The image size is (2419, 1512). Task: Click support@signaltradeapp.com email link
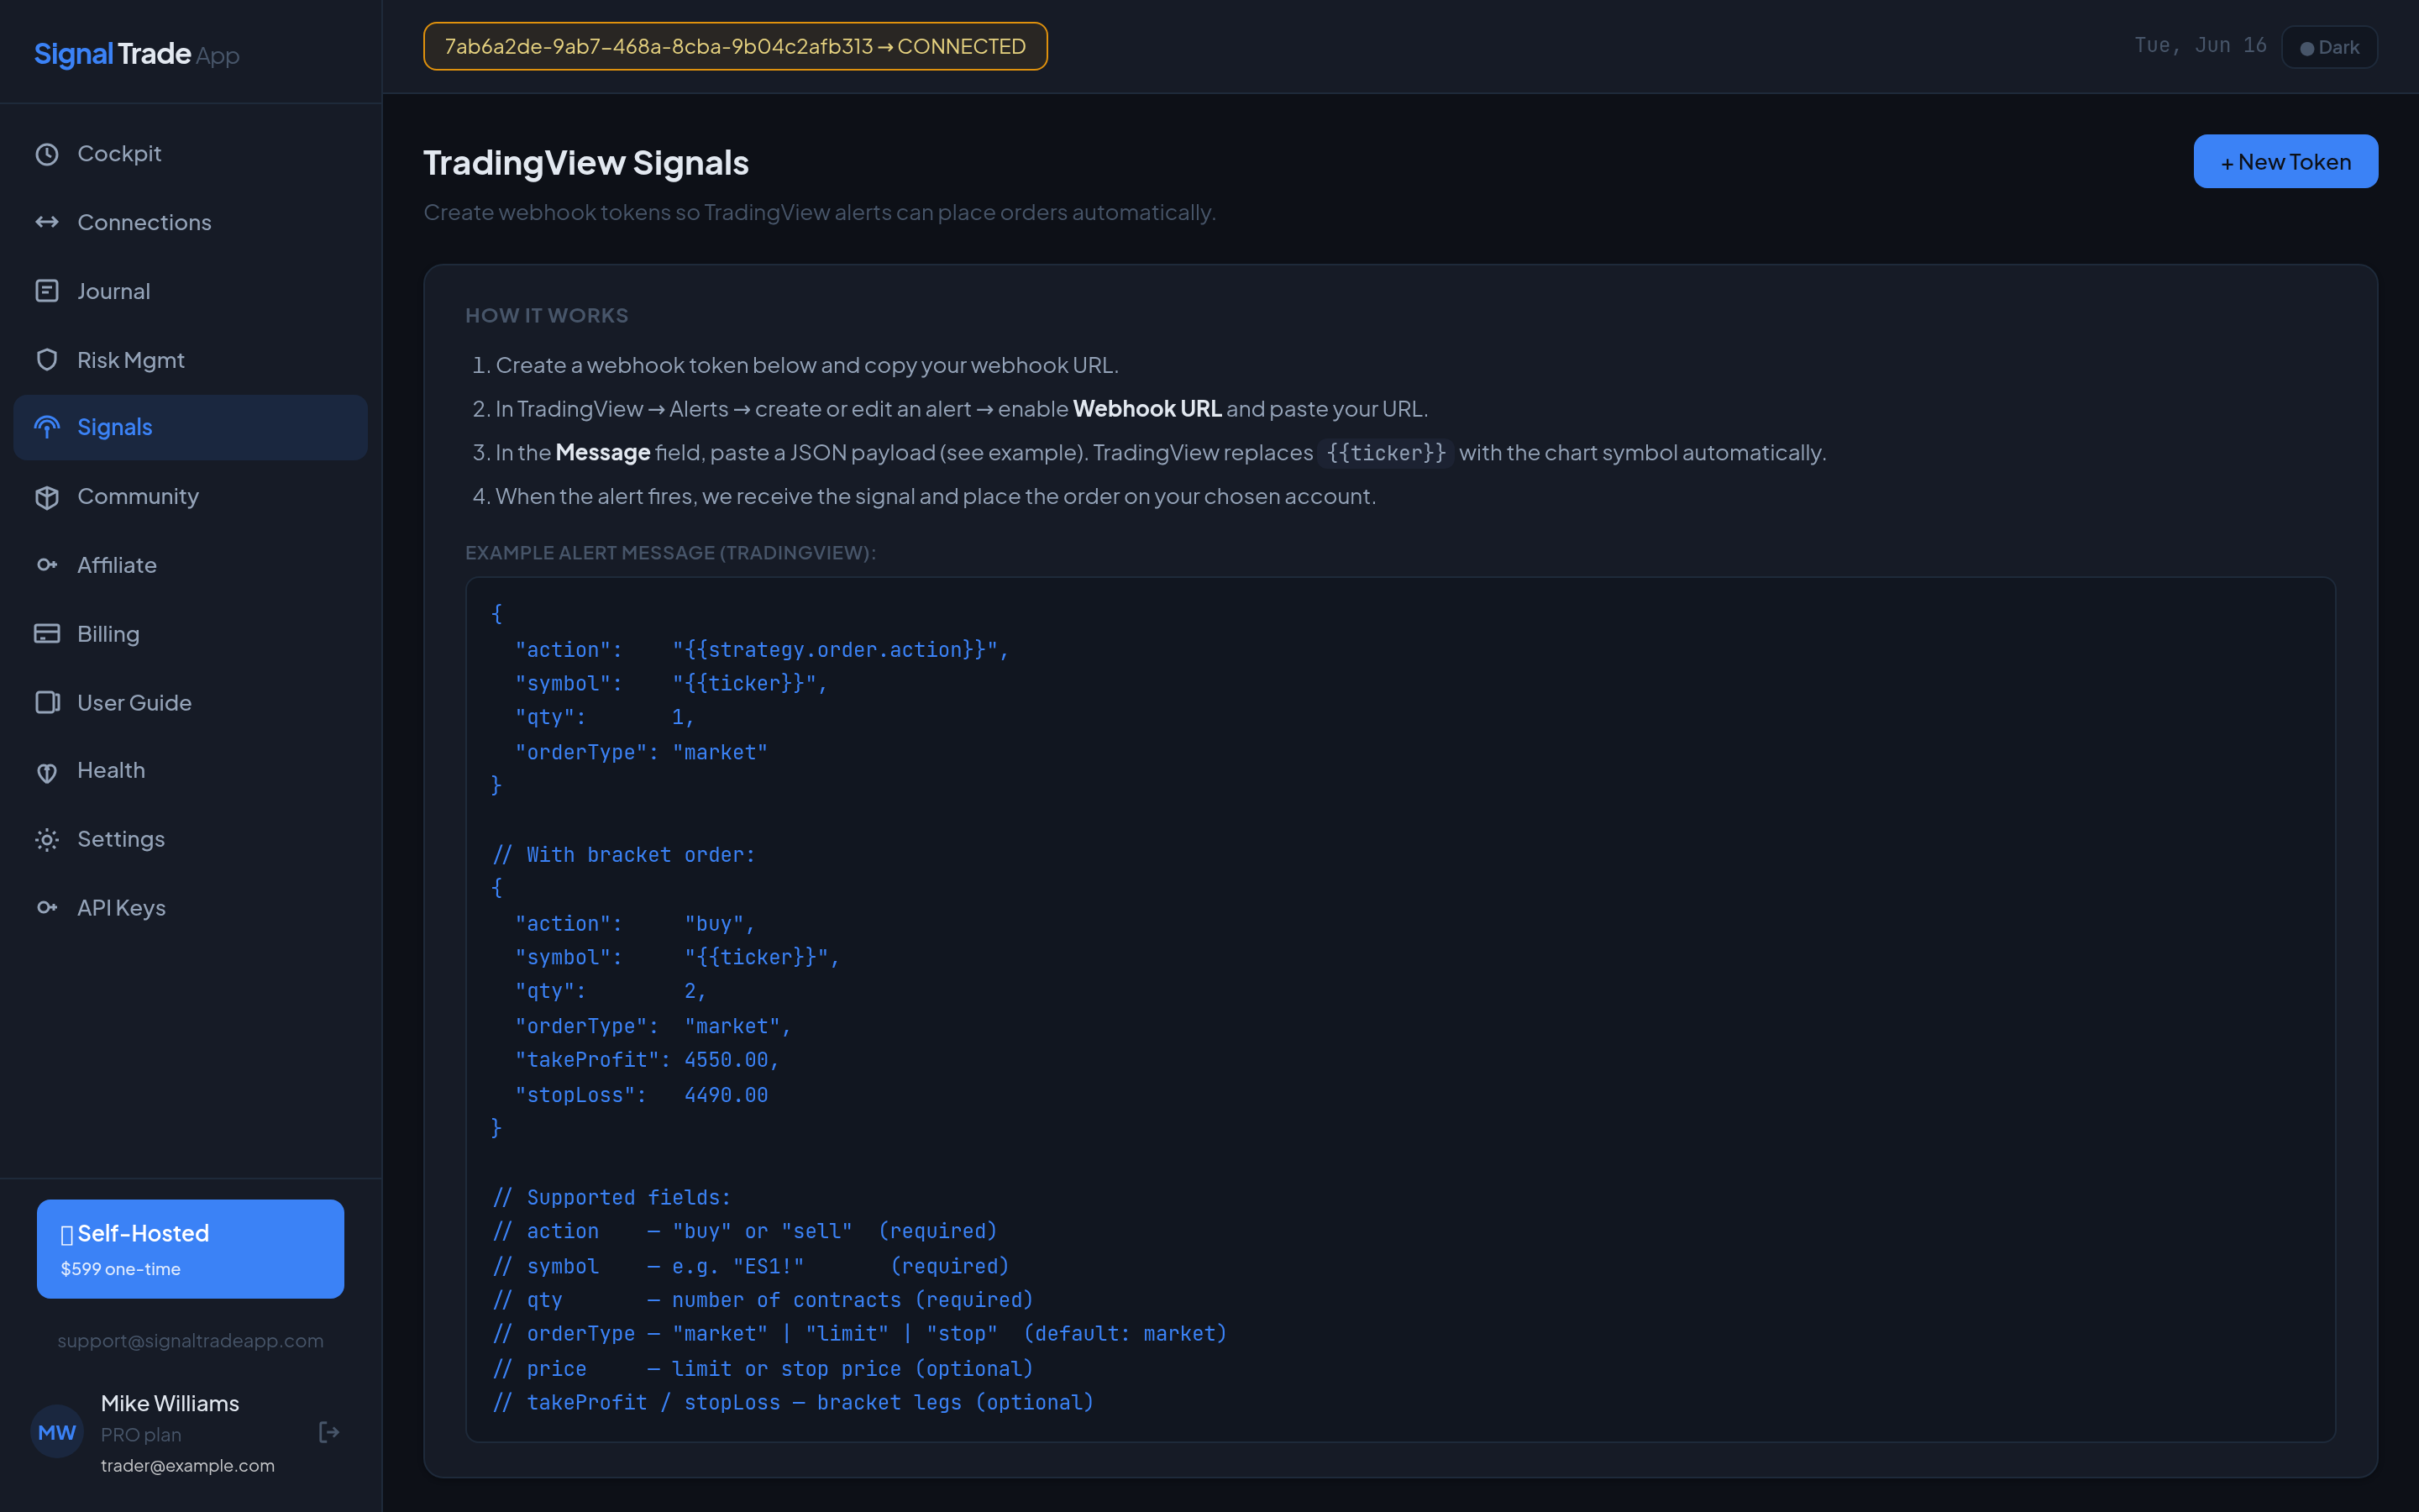190,1341
